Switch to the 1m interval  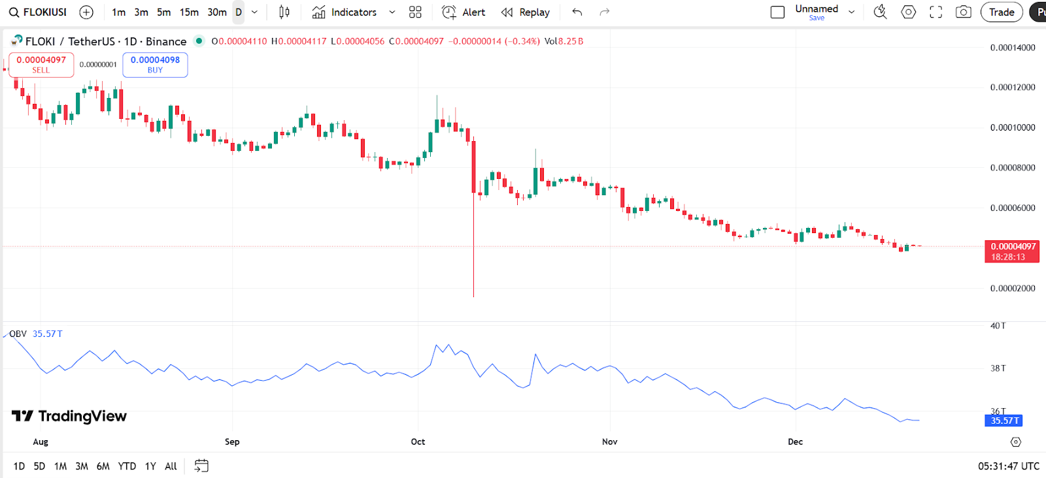pos(118,12)
